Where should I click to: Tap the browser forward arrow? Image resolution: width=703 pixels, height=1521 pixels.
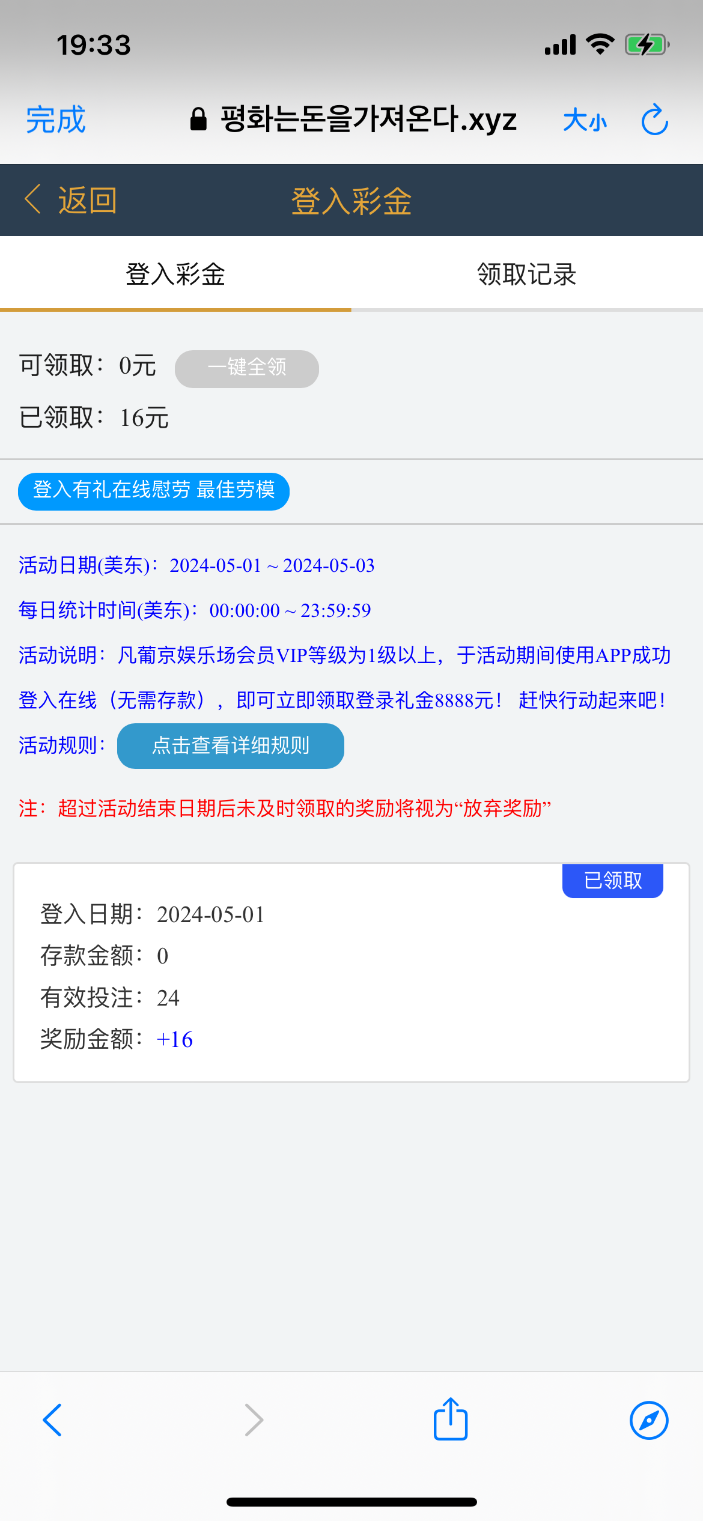coord(254,1420)
